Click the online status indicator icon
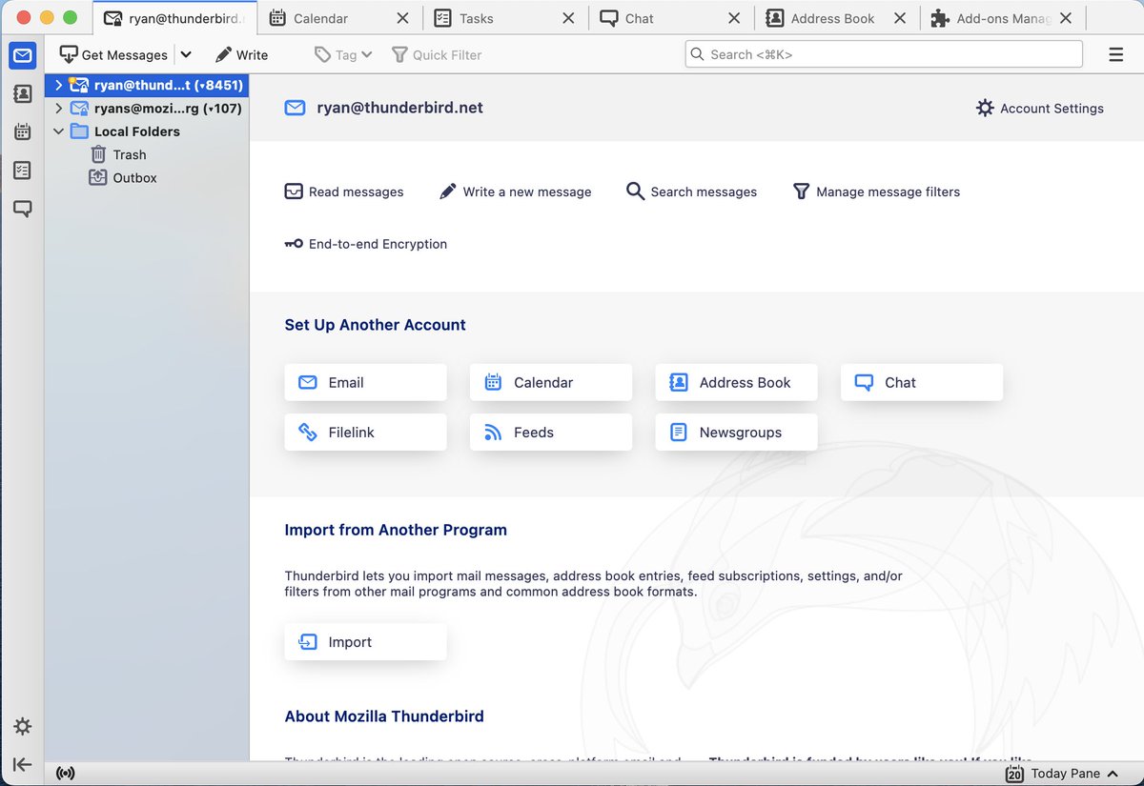Image resolution: width=1144 pixels, height=786 pixels. tap(66, 773)
